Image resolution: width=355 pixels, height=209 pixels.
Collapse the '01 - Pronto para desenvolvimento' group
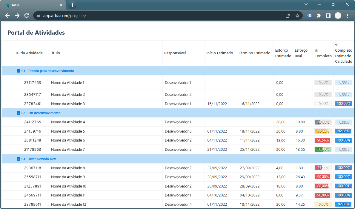click(x=19, y=71)
